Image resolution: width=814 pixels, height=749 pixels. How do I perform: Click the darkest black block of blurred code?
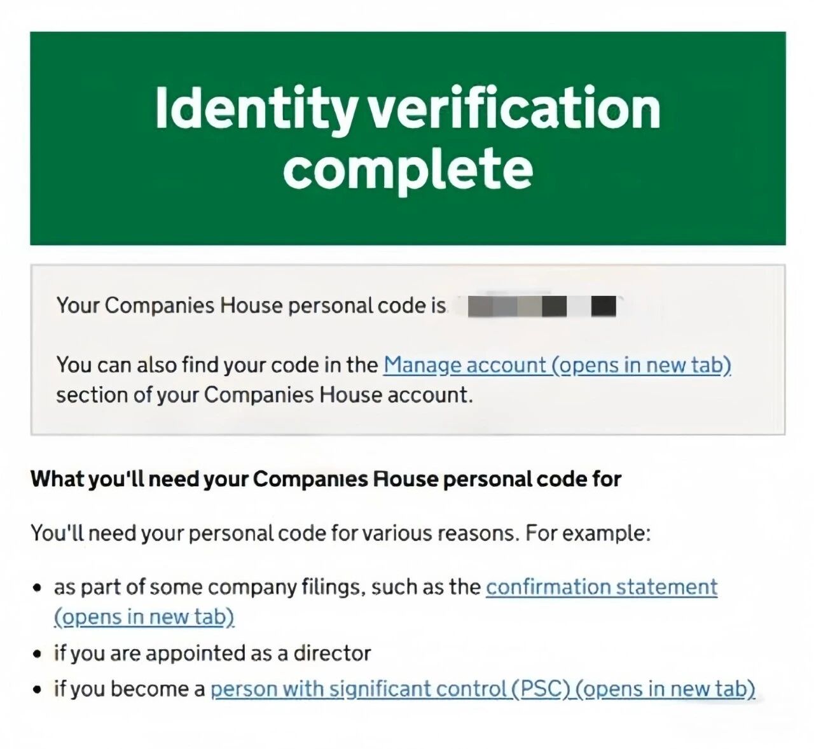604,307
